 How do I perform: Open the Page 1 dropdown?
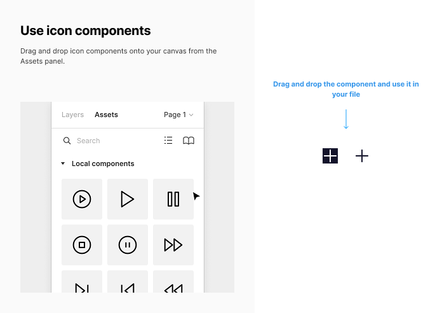click(178, 115)
